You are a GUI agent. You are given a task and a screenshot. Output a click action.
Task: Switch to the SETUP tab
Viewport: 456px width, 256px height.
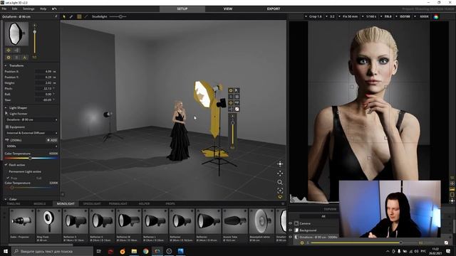point(182,9)
